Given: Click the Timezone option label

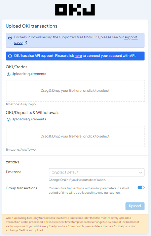Looking at the screenshot, I should (13, 172).
